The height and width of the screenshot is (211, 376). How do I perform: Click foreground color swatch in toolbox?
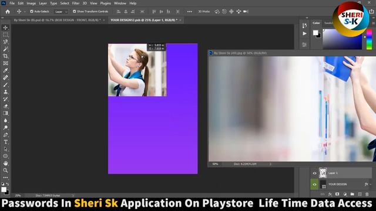(4, 189)
